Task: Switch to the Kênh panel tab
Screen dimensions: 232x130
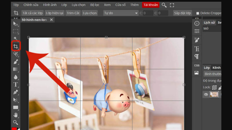Action: pos(216,68)
